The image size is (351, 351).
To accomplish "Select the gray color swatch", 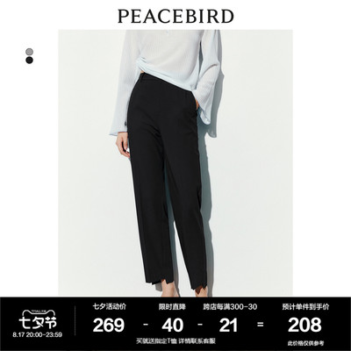I will click(29, 52).
